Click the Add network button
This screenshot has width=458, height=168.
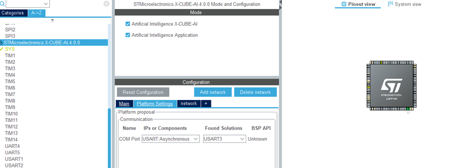pos(213,92)
